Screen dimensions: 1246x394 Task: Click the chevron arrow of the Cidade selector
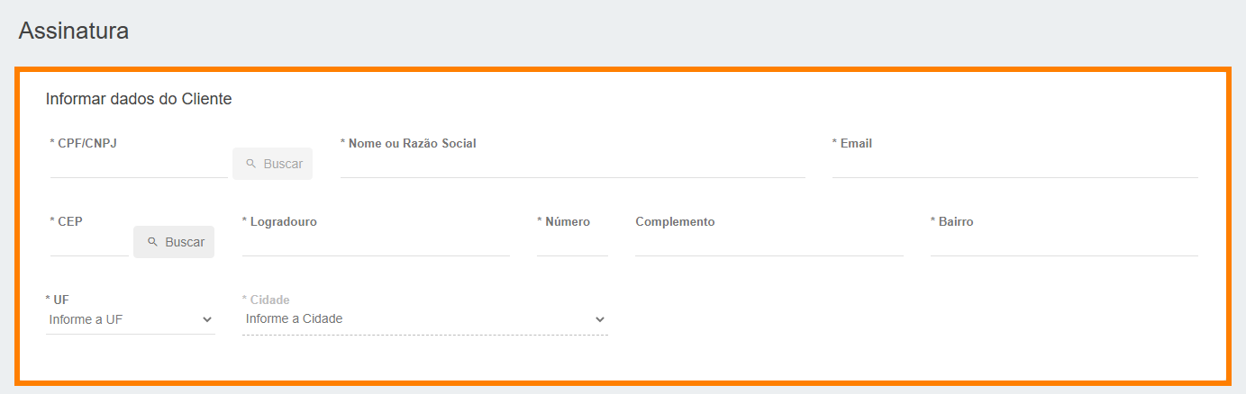[x=600, y=319]
